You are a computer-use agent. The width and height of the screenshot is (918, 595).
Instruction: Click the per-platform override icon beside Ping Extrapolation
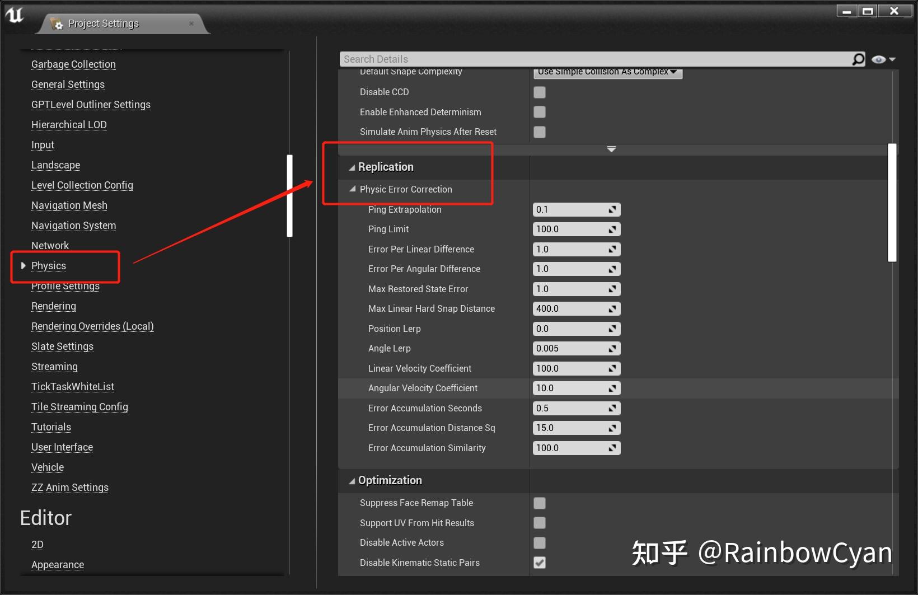(613, 209)
